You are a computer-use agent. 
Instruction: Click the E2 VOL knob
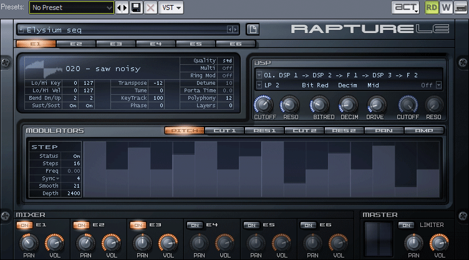[x=111, y=243]
